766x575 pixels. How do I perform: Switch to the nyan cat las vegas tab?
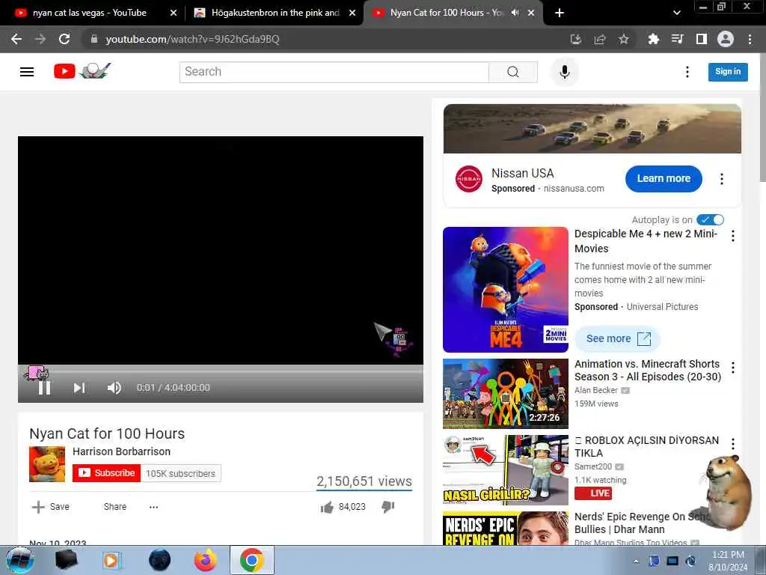[90, 13]
